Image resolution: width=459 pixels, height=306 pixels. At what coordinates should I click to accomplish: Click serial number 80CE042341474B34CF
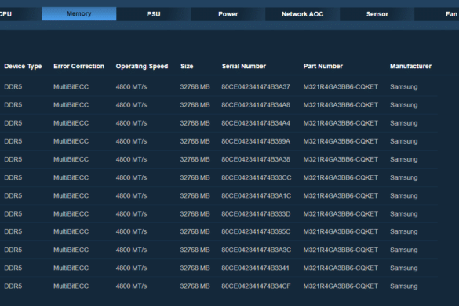[256, 286]
